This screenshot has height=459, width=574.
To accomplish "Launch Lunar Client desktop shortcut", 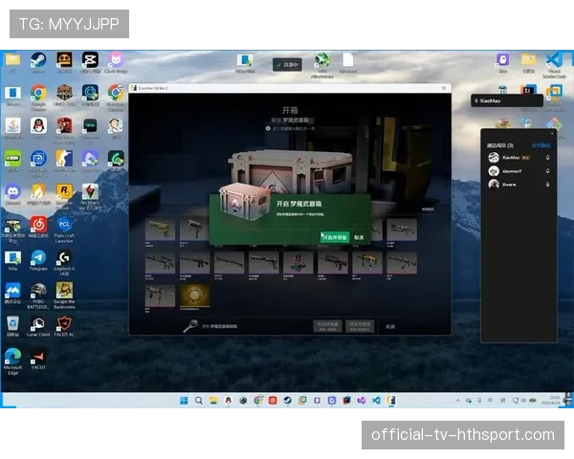I will coord(38,323).
